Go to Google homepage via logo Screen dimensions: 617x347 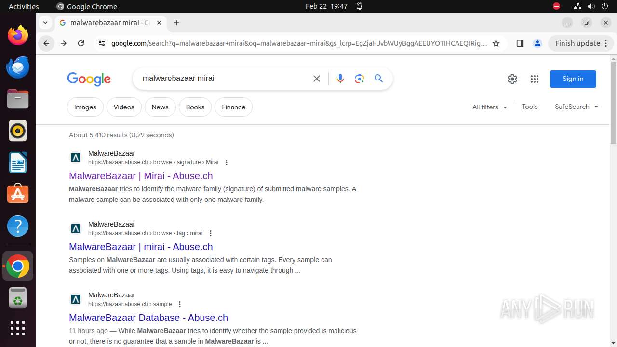click(89, 79)
